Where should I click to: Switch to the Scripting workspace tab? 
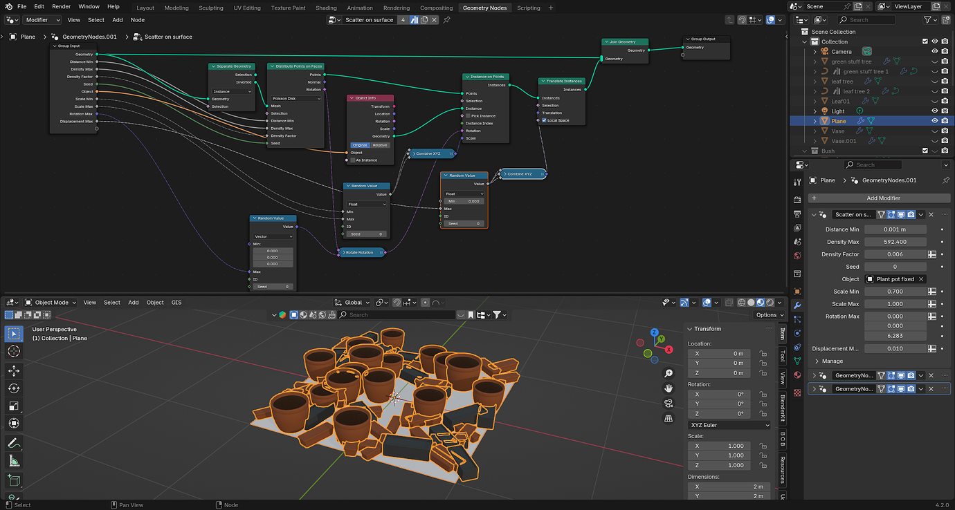(529, 8)
